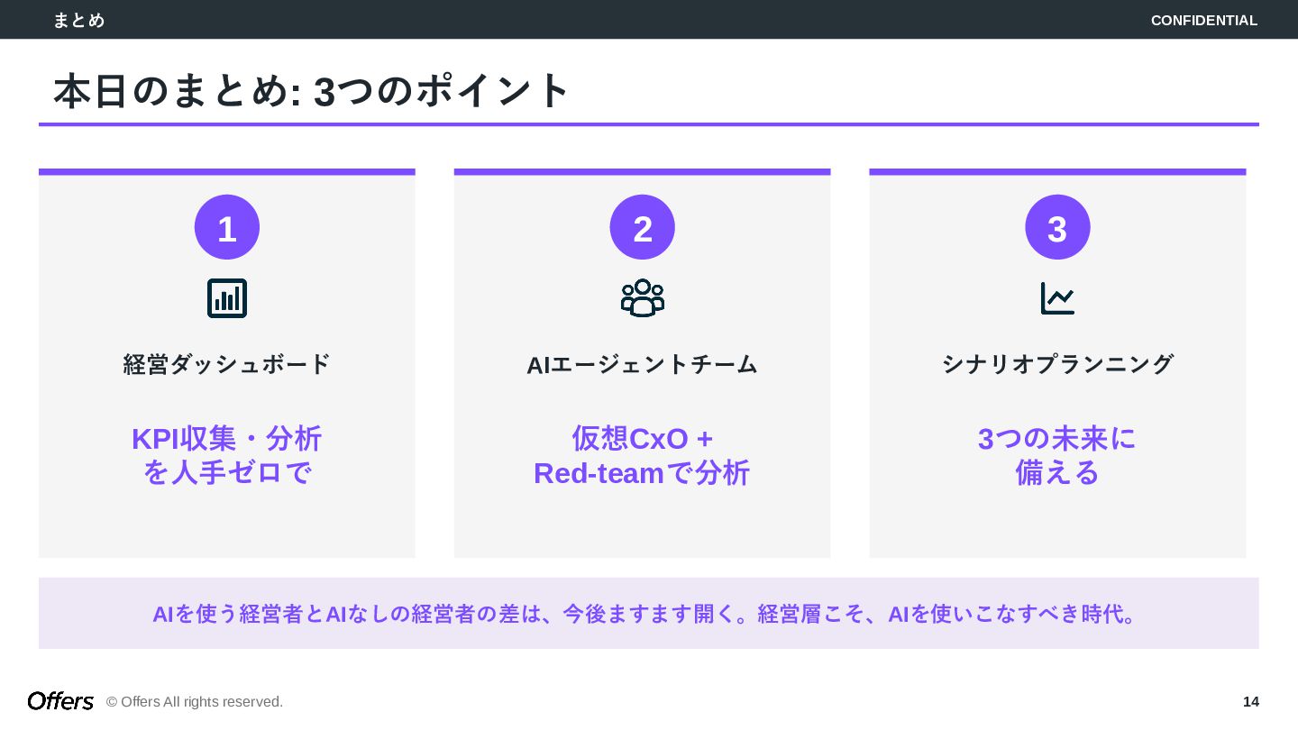Select the 3つの未来に備える text
Viewport: 1298px width, 730px height.
pos(1057,455)
